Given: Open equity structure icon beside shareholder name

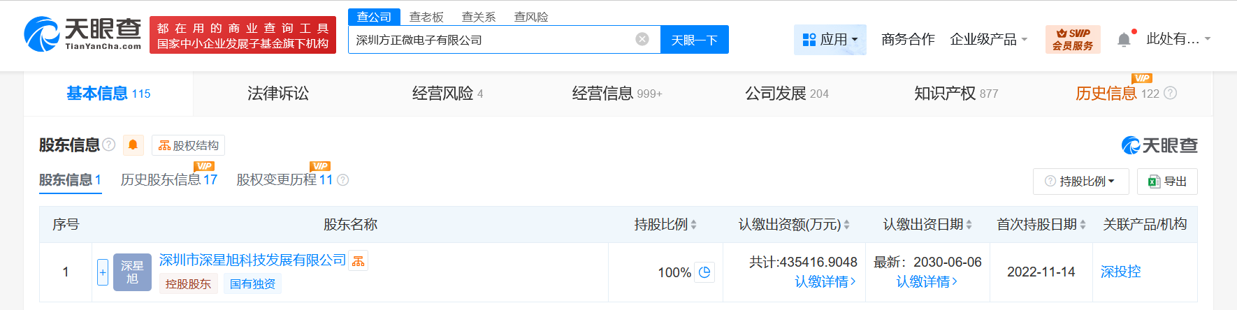Looking at the screenshot, I should pyautogui.click(x=359, y=261).
